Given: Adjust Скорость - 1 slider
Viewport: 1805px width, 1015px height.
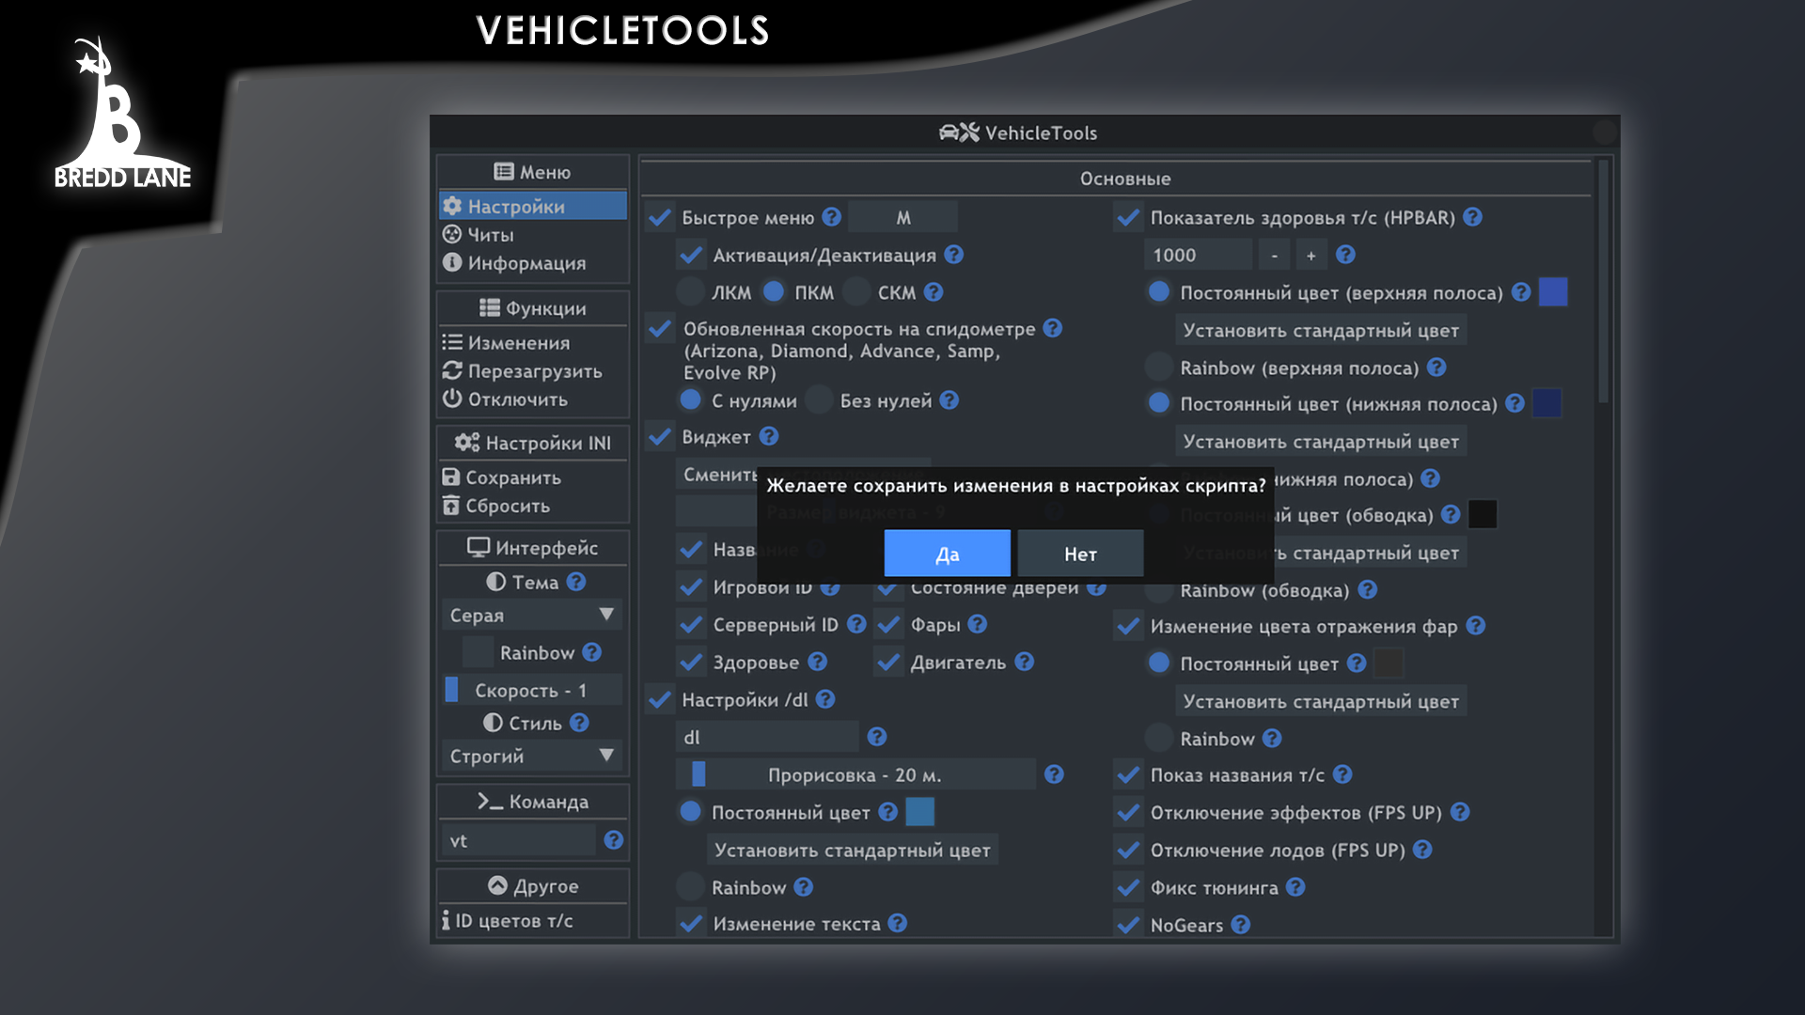Looking at the screenshot, I should pos(531,690).
